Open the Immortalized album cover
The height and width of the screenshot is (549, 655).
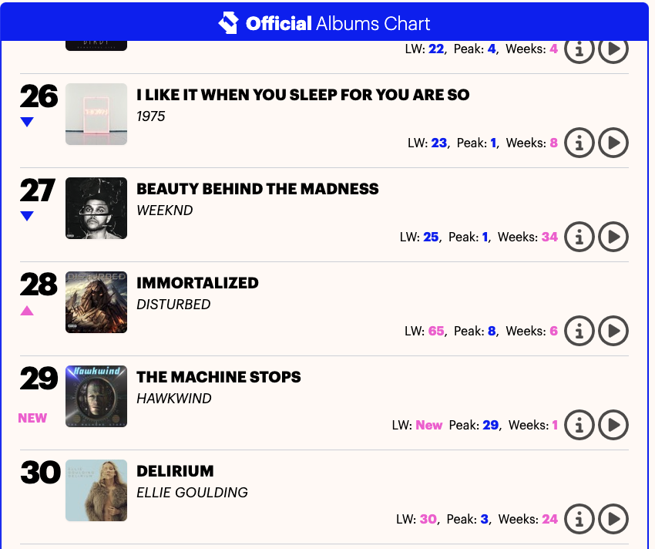click(96, 302)
